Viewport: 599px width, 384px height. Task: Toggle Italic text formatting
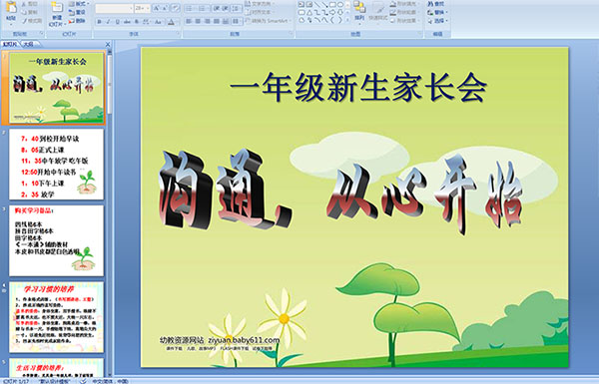click(x=109, y=22)
